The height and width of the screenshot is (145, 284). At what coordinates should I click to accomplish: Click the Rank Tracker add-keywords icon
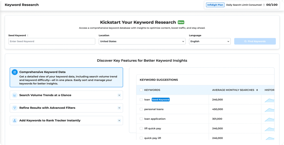15,121
